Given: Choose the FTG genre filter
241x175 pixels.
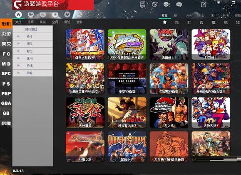Looking at the screenshot, I should pos(177,22).
